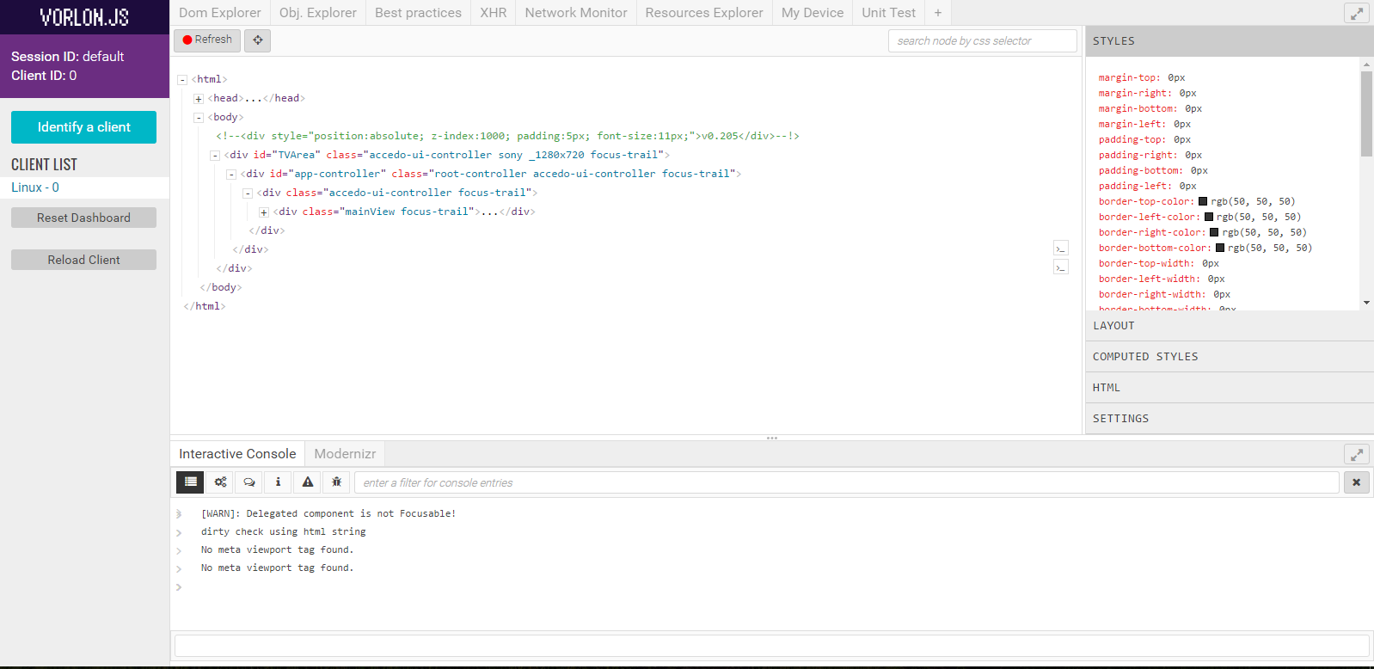Toggle the bug errors filter

click(336, 482)
